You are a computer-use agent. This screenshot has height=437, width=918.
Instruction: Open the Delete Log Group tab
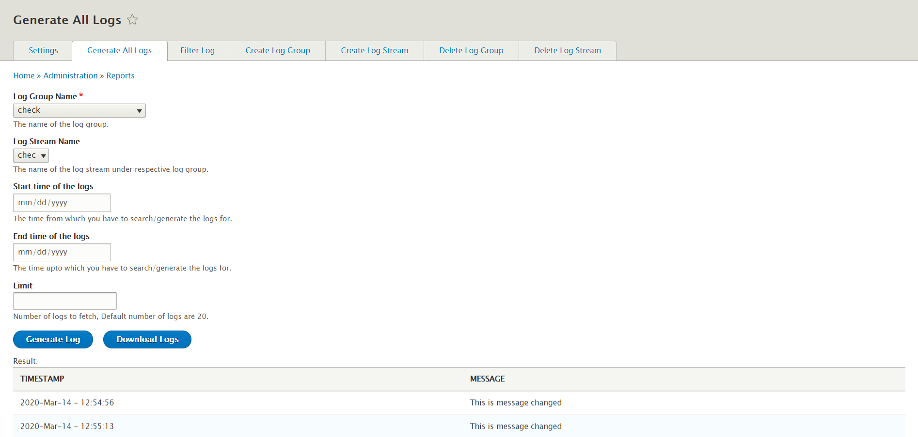(471, 50)
